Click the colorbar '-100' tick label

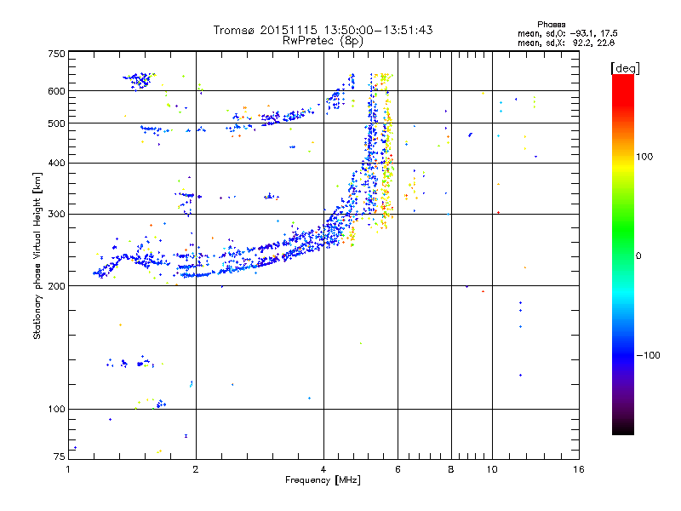(648, 355)
